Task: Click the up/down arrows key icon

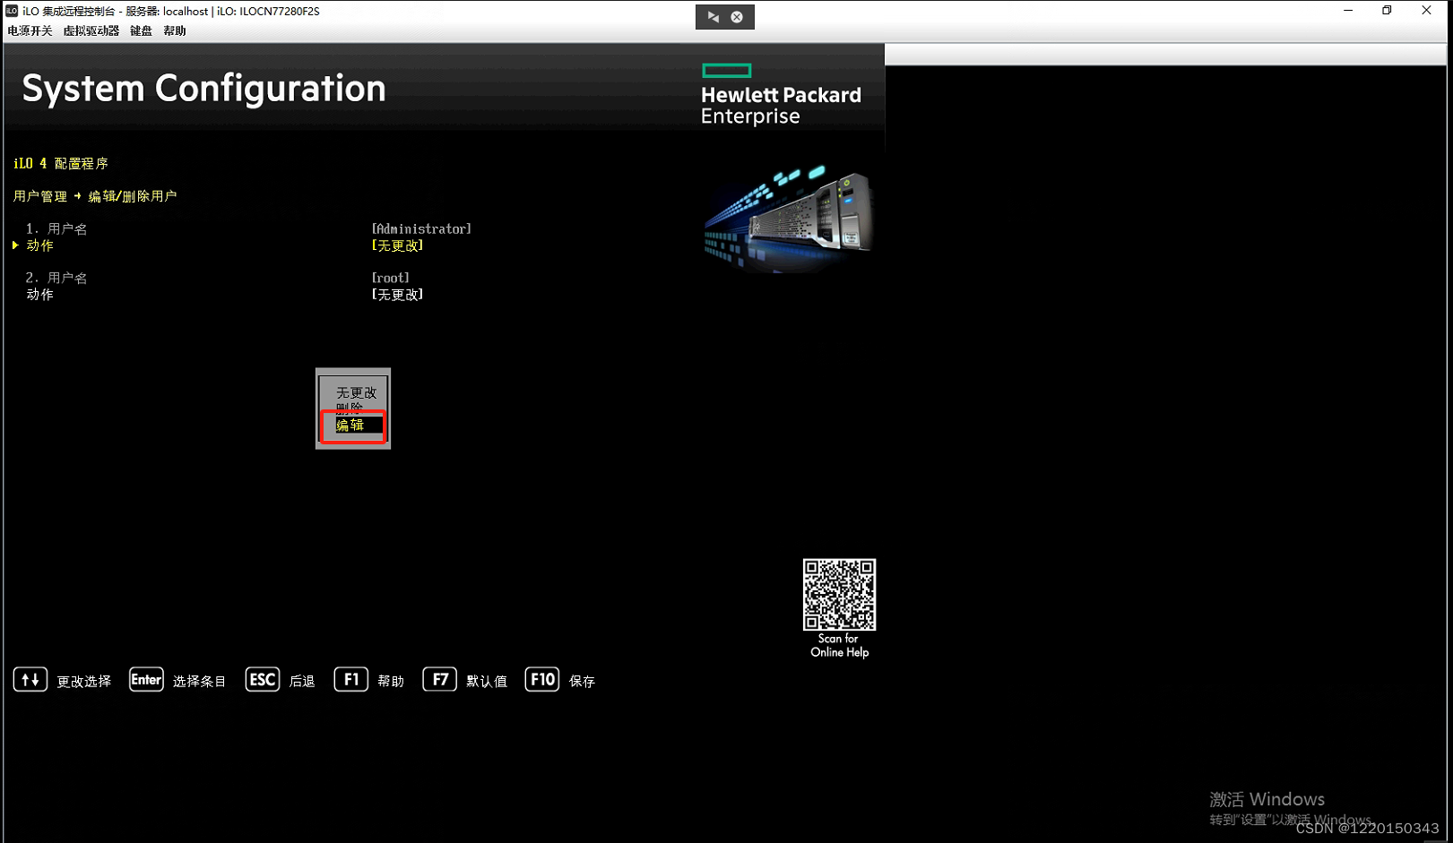Action: (30, 680)
